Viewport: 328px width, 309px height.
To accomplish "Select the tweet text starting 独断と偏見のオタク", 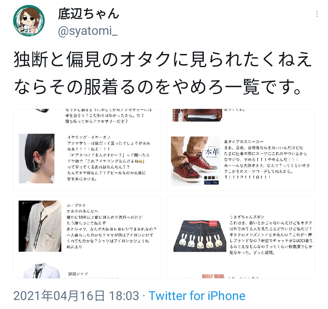I will click(162, 73).
